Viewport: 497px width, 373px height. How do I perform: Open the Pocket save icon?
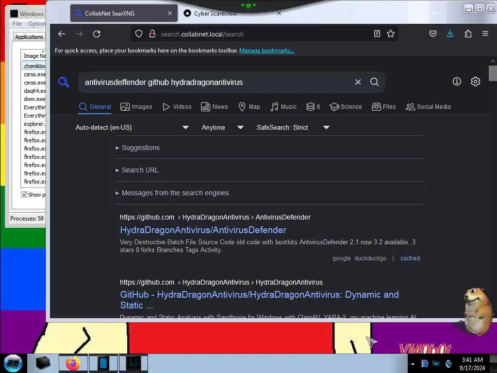433,34
